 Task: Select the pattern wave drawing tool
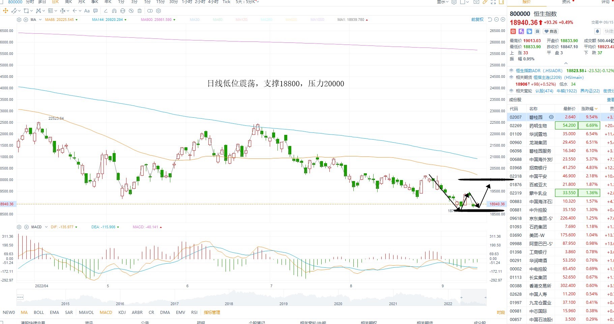click(x=38, y=11)
